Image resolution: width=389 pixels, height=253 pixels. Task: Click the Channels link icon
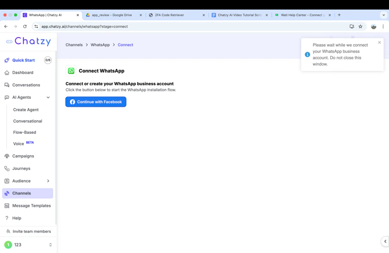point(7,193)
